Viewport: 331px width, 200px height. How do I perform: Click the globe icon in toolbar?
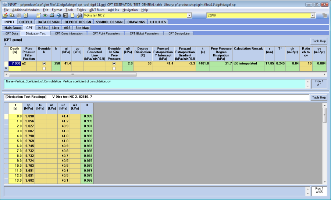coord(58,15)
